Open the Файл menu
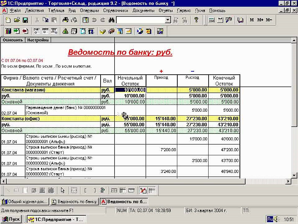This screenshot has height=224, width=298. [x=15, y=11]
